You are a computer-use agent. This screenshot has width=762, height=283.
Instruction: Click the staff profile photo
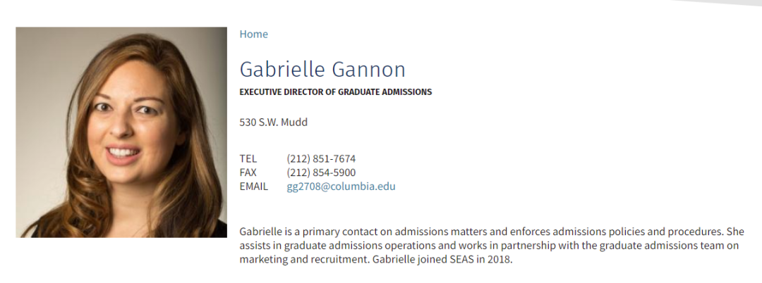[x=121, y=132]
